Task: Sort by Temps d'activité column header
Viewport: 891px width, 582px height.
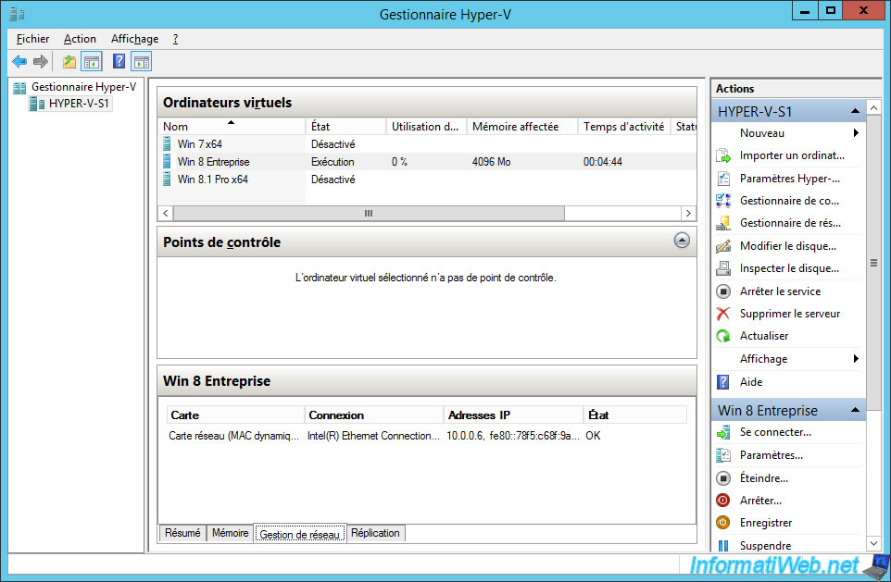Action: [624, 126]
